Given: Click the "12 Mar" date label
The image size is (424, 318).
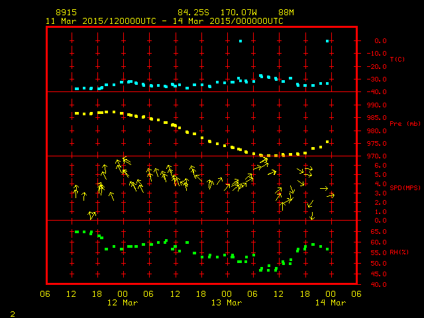Looking at the screenshot, I should coord(123,303).
